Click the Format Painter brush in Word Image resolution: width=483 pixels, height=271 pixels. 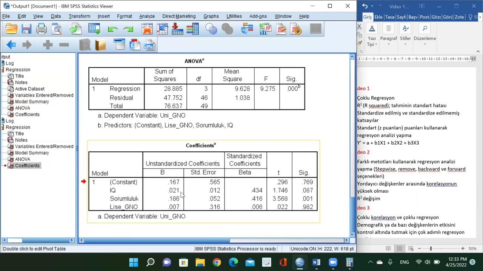[x=359, y=43]
